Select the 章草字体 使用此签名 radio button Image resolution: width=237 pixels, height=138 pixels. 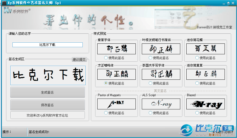(106, 58)
